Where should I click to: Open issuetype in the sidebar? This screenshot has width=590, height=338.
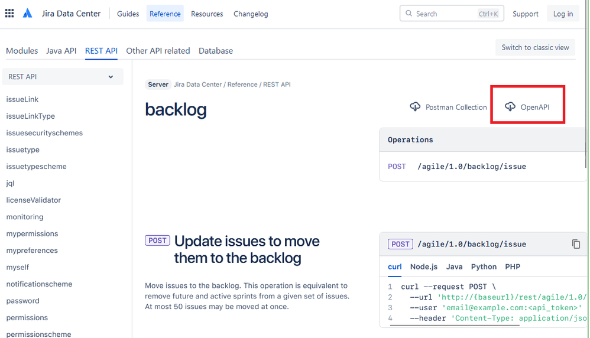point(22,149)
